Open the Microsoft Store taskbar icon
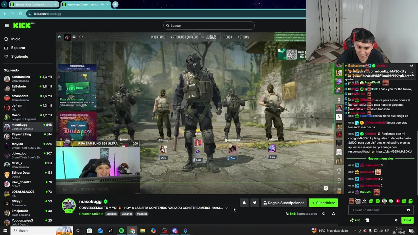 pyautogui.click(x=89, y=231)
